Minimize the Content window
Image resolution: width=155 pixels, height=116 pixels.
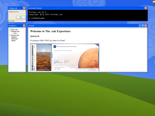point(140,26)
